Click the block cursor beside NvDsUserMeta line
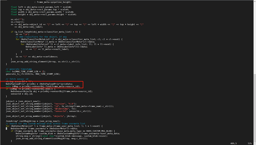The width and height of the screenshot is (256, 145). [6, 129]
